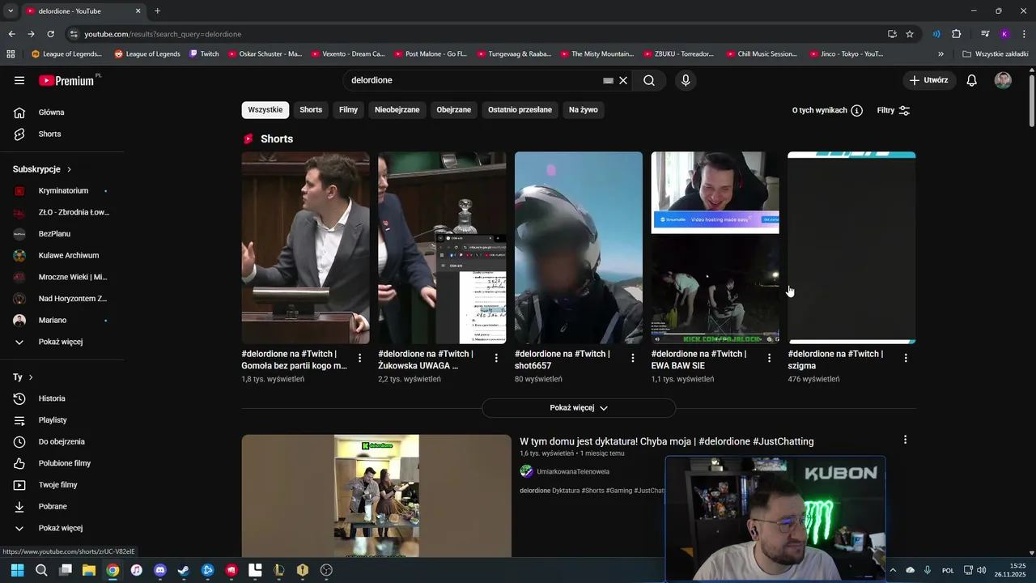
Task: Select the Obejrzane filter chip
Action: point(454,110)
